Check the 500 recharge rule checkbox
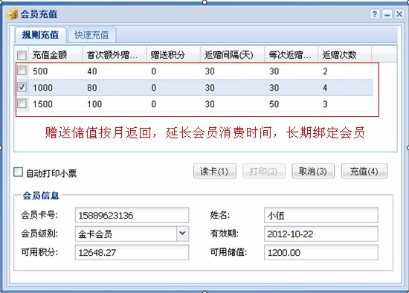 pyautogui.click(x=22, y=71)
